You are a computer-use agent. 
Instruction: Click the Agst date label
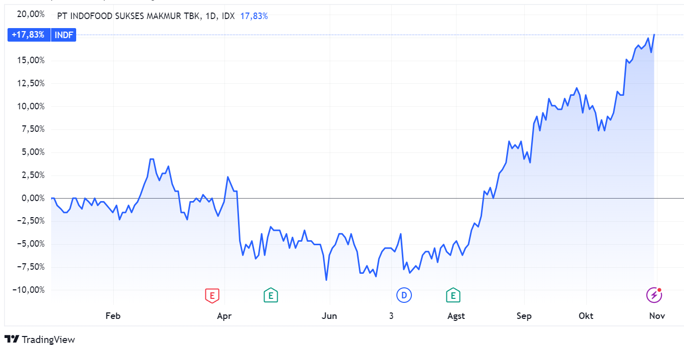click(456, 316)
